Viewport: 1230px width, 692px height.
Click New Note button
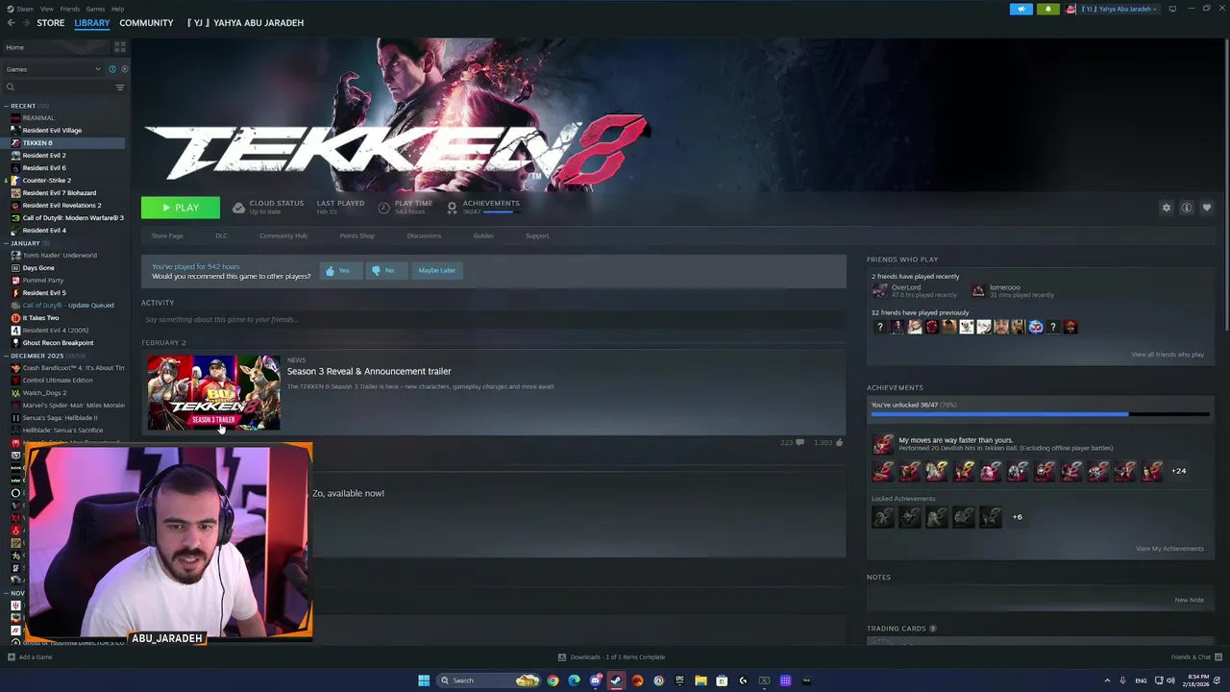1189,600
